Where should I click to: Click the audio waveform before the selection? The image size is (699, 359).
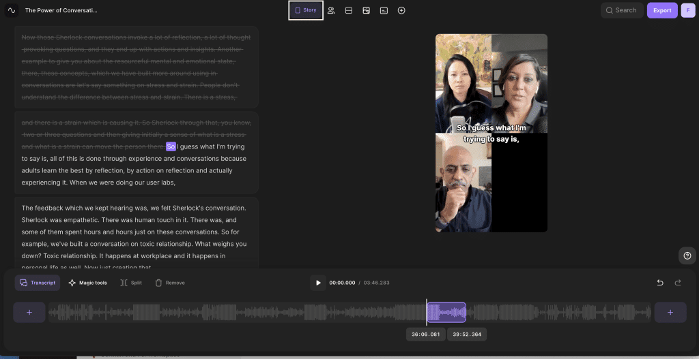[x=236, y=312]
